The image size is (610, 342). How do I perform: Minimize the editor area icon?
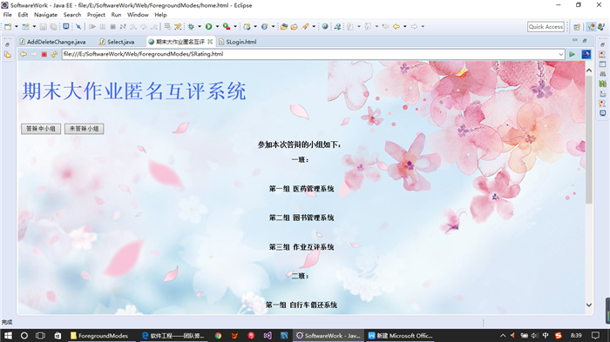tap(574, 40)
